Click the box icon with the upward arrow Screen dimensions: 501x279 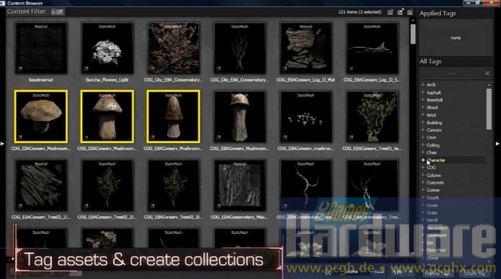pyautogui.click(x=390, y=12)
